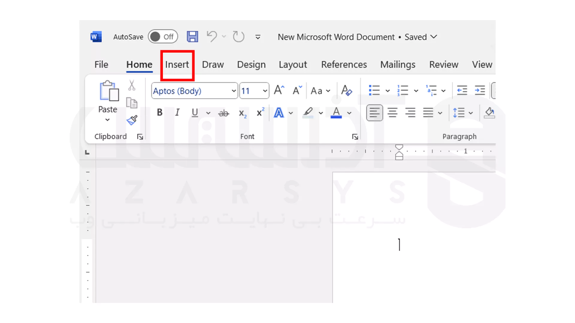Go to the Layout tab

pos(293,65)
